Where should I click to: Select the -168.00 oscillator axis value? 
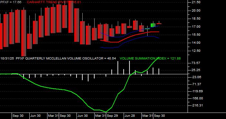tap(197, 98)
